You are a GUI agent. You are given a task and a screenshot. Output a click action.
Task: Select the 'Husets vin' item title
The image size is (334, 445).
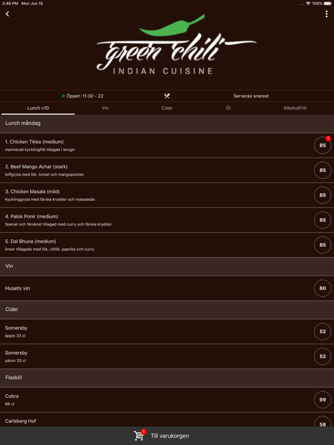pyautogui.click(x=17, y=289)
